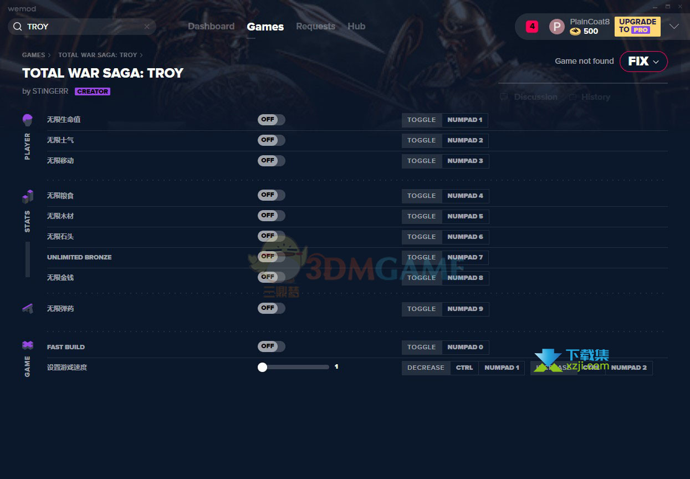
Task: Click the 设置游戏速度 label
Action: [x=67, y=368]
